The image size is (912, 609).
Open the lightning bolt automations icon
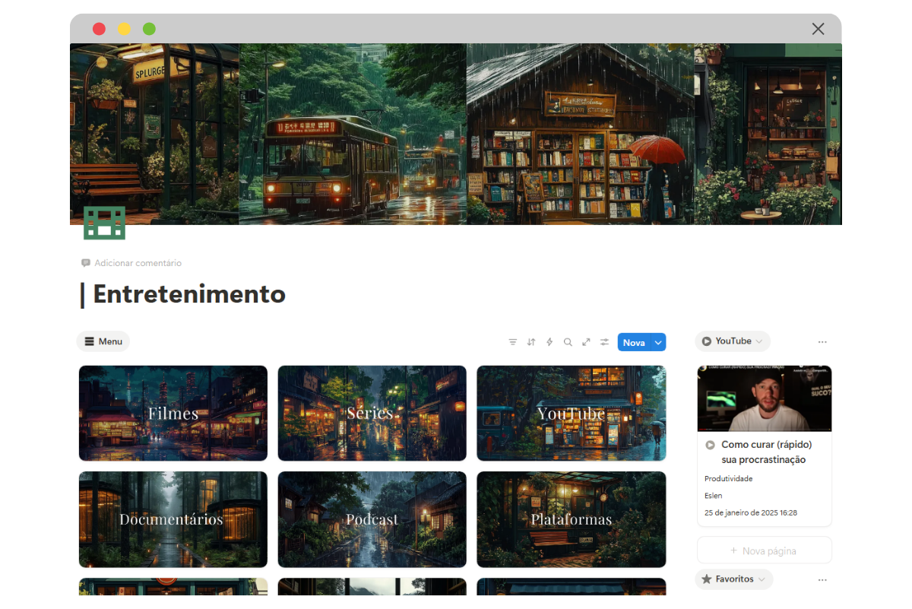549,342
